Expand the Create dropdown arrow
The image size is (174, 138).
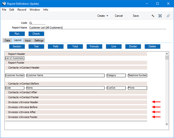click(x=107, y=16)
